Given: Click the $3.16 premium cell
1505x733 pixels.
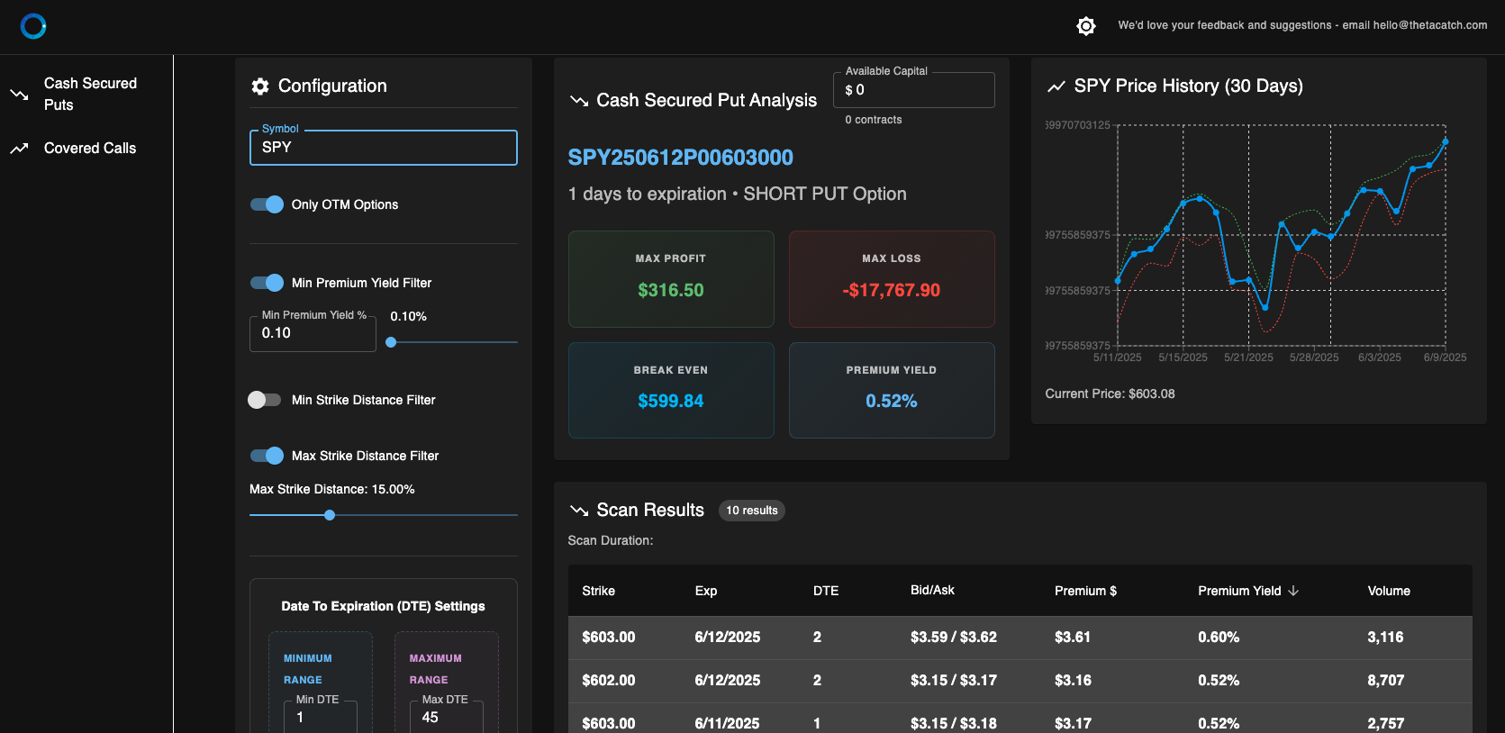Looking at the screenshot, I should [1073, 681].
